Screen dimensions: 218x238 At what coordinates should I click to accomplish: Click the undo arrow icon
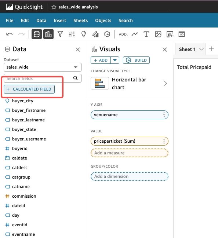coord(10,34)
